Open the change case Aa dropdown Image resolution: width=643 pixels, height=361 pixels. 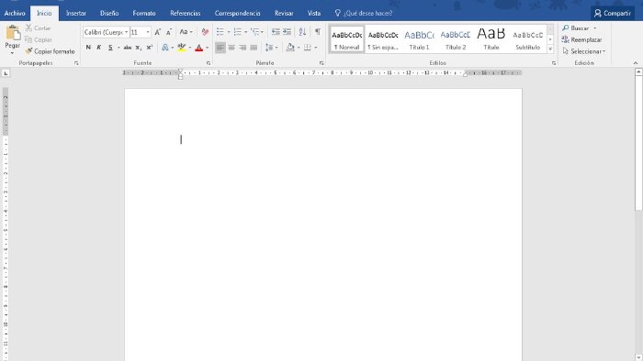click(x=186, y=32)
